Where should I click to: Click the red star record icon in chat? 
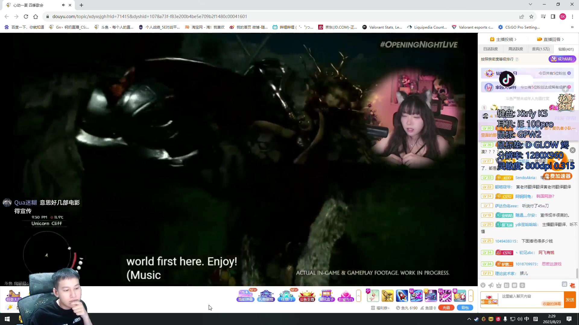572,285
